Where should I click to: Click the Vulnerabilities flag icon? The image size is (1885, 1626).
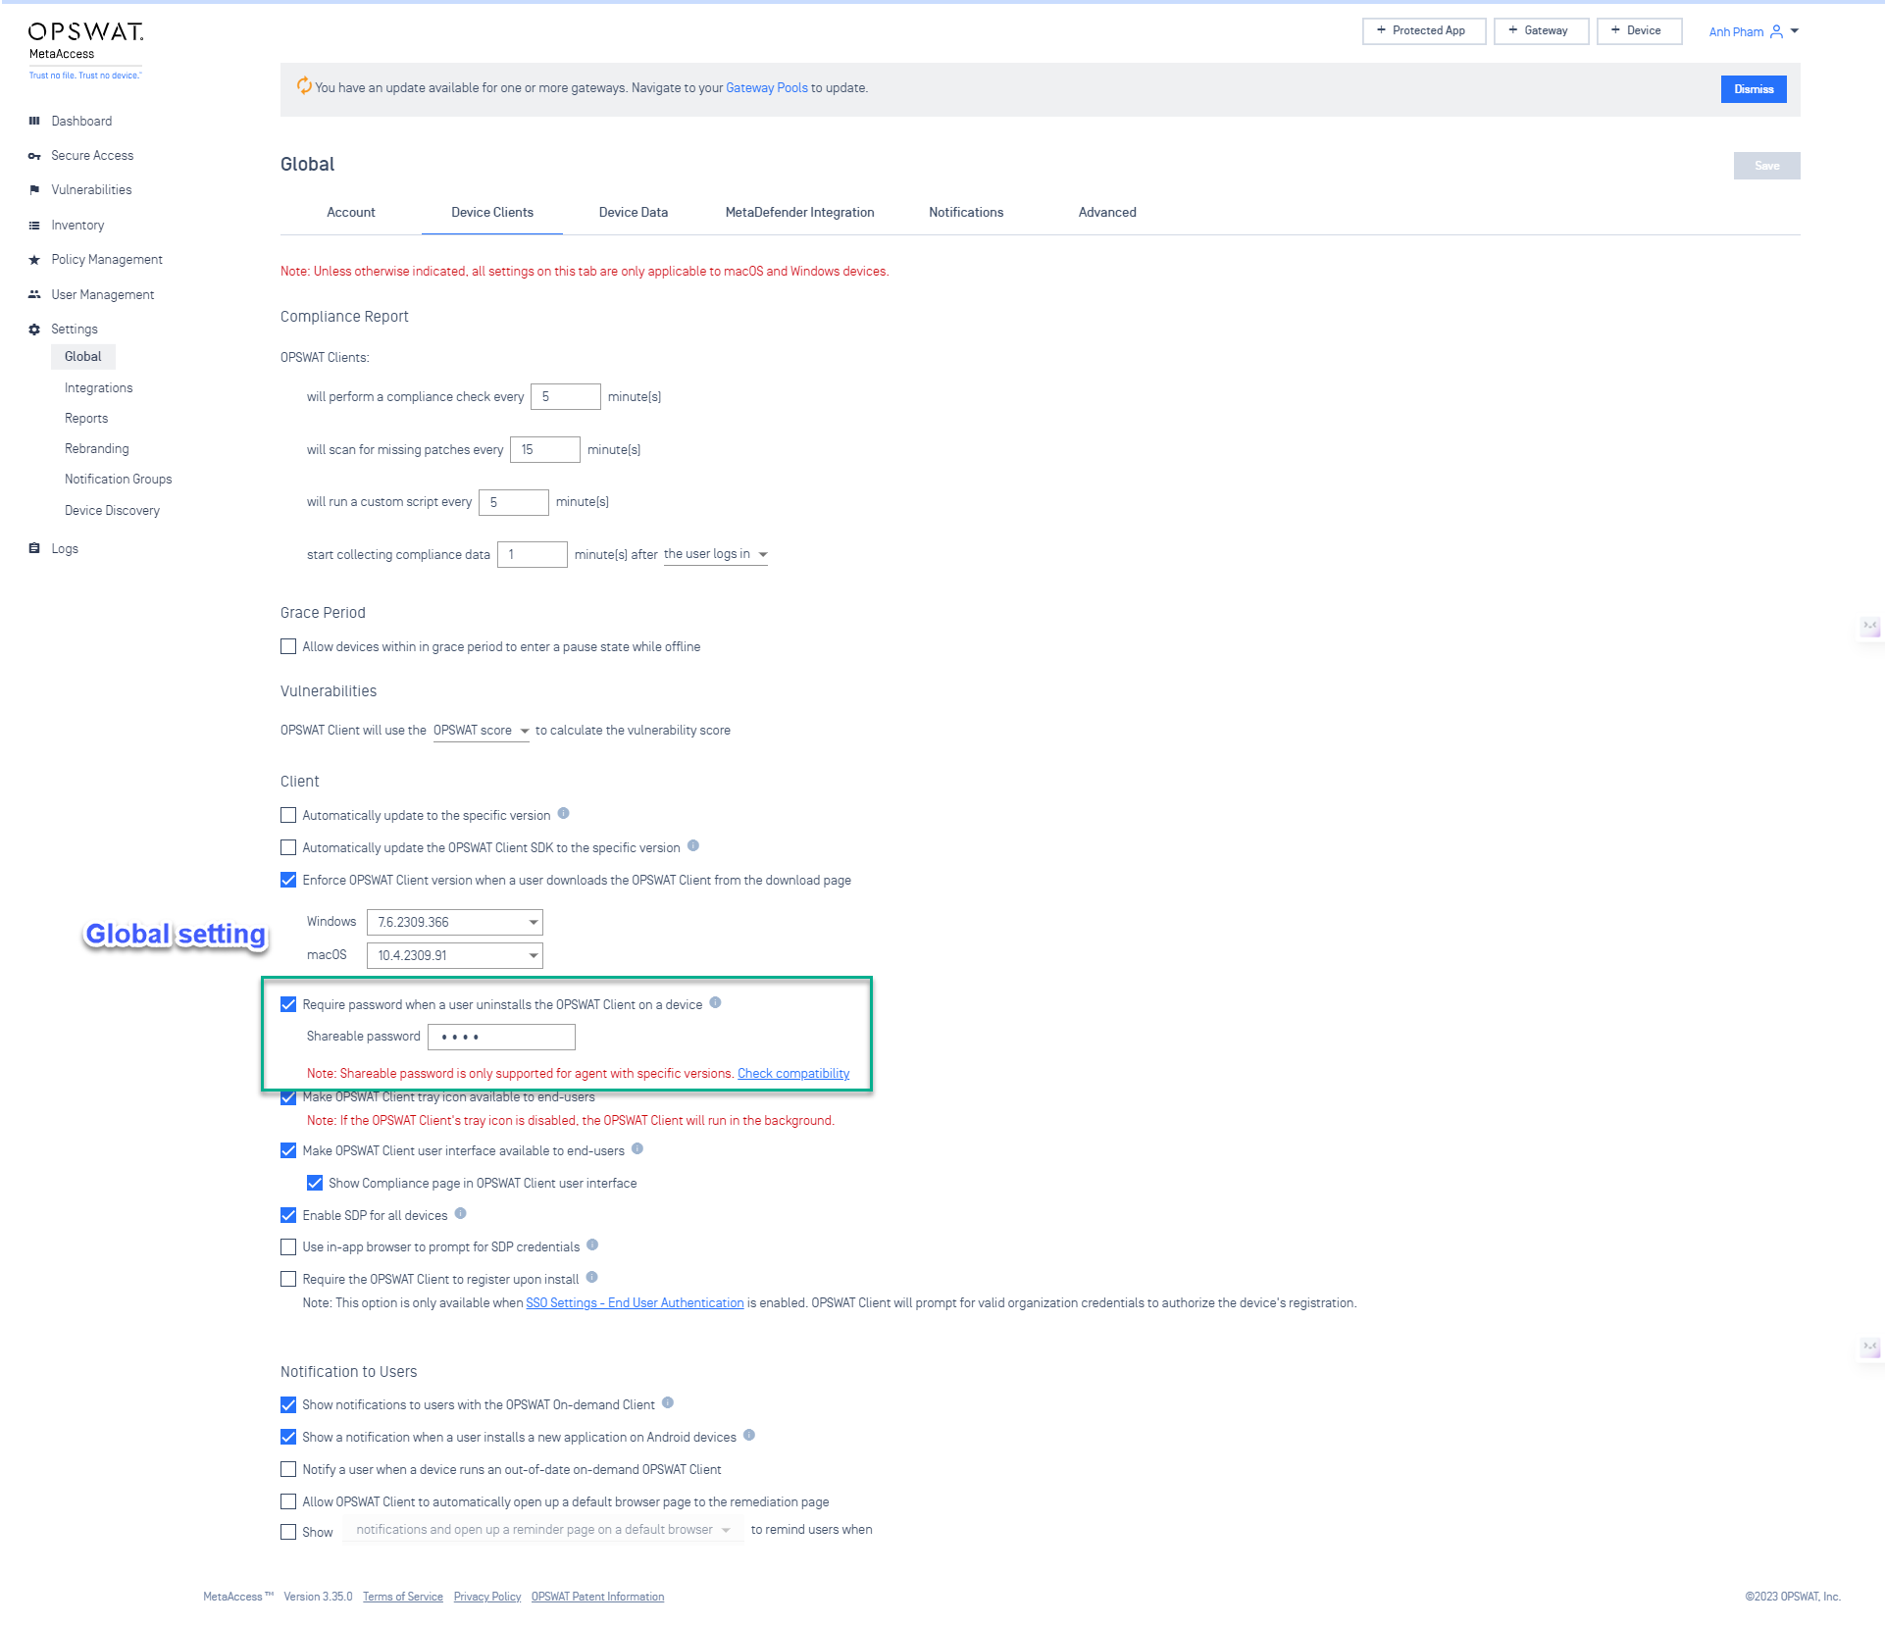34,190
